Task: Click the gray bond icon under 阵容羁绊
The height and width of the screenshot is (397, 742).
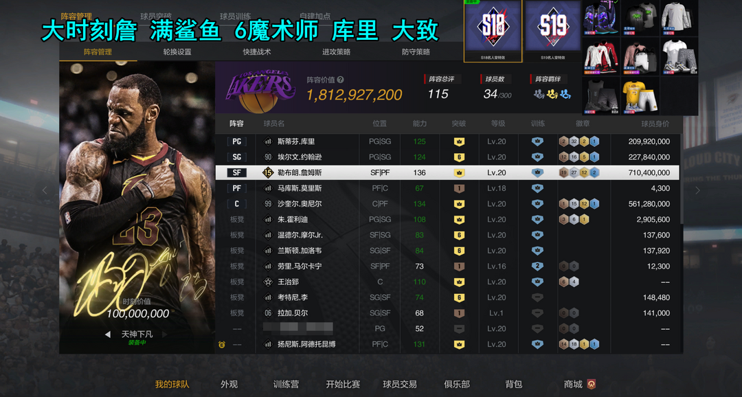Action: pyautogui.click(x=539, y=94)
